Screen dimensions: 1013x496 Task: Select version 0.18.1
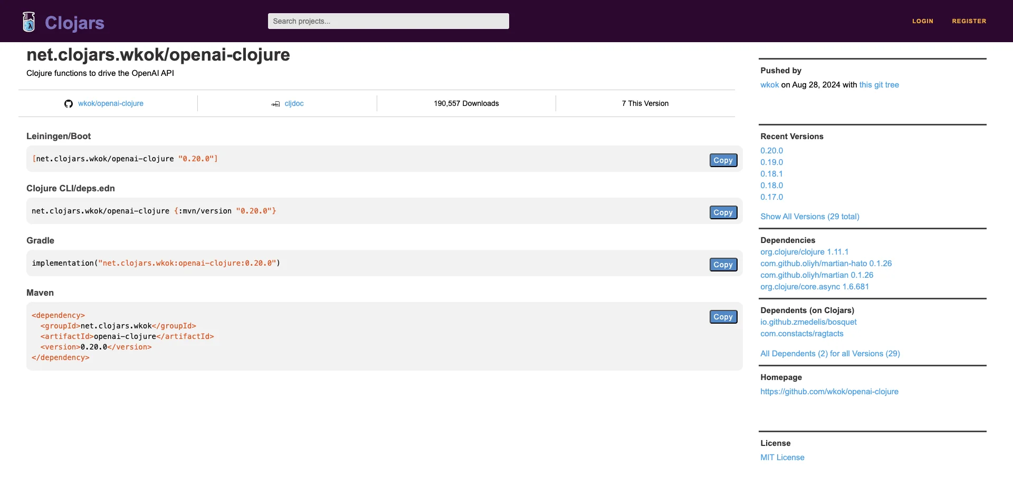pyautogui.click(x=771, y=174)
